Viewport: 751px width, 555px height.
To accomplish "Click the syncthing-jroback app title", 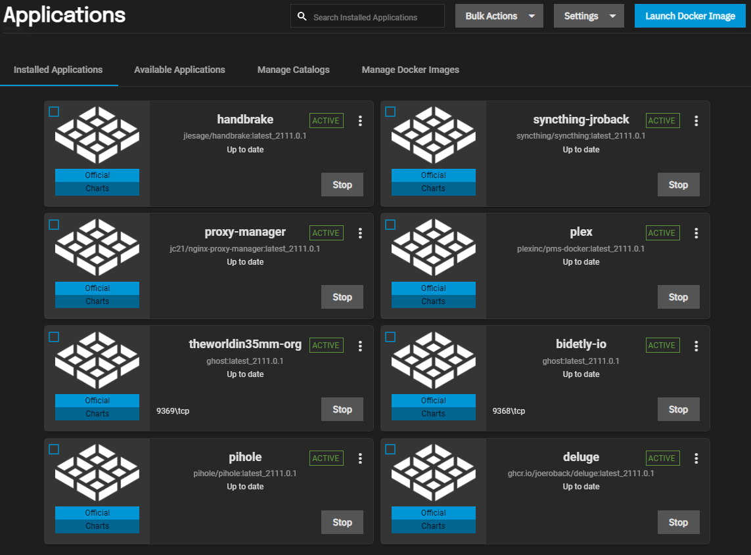I will coord(581,120).
